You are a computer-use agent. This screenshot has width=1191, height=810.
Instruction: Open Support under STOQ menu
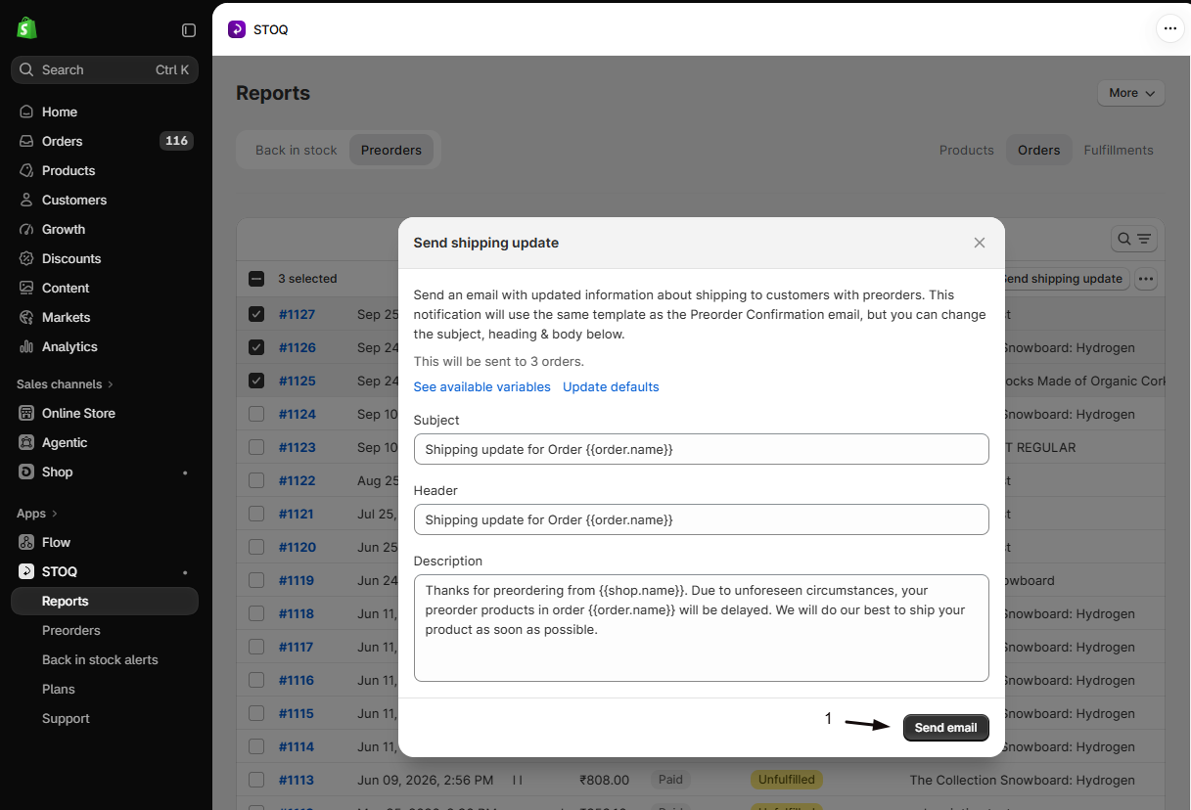click(x=105, y=718)
